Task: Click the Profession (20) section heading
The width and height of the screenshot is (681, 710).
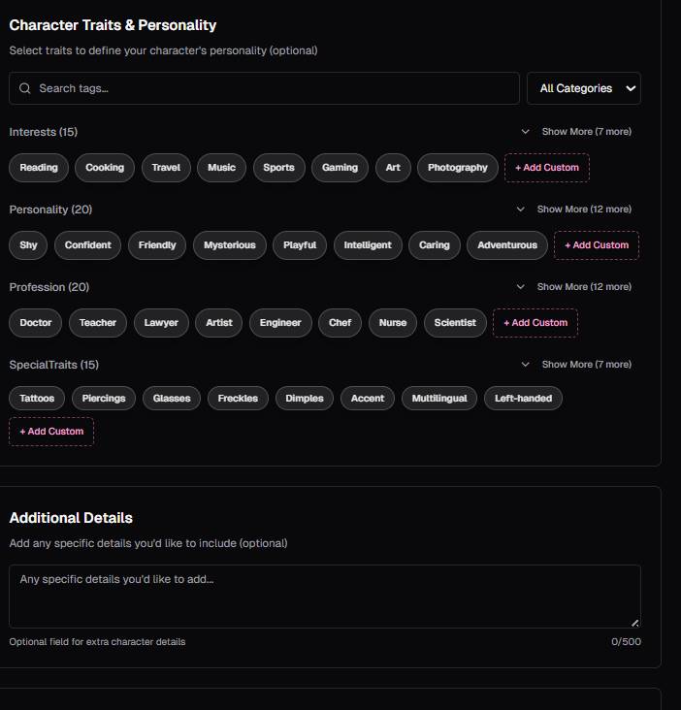Action: [49, 287]
